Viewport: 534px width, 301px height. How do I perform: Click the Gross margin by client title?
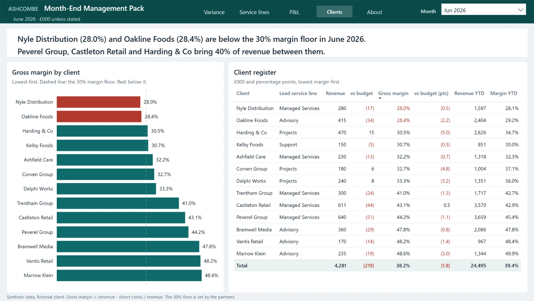(x=46, y=72)
